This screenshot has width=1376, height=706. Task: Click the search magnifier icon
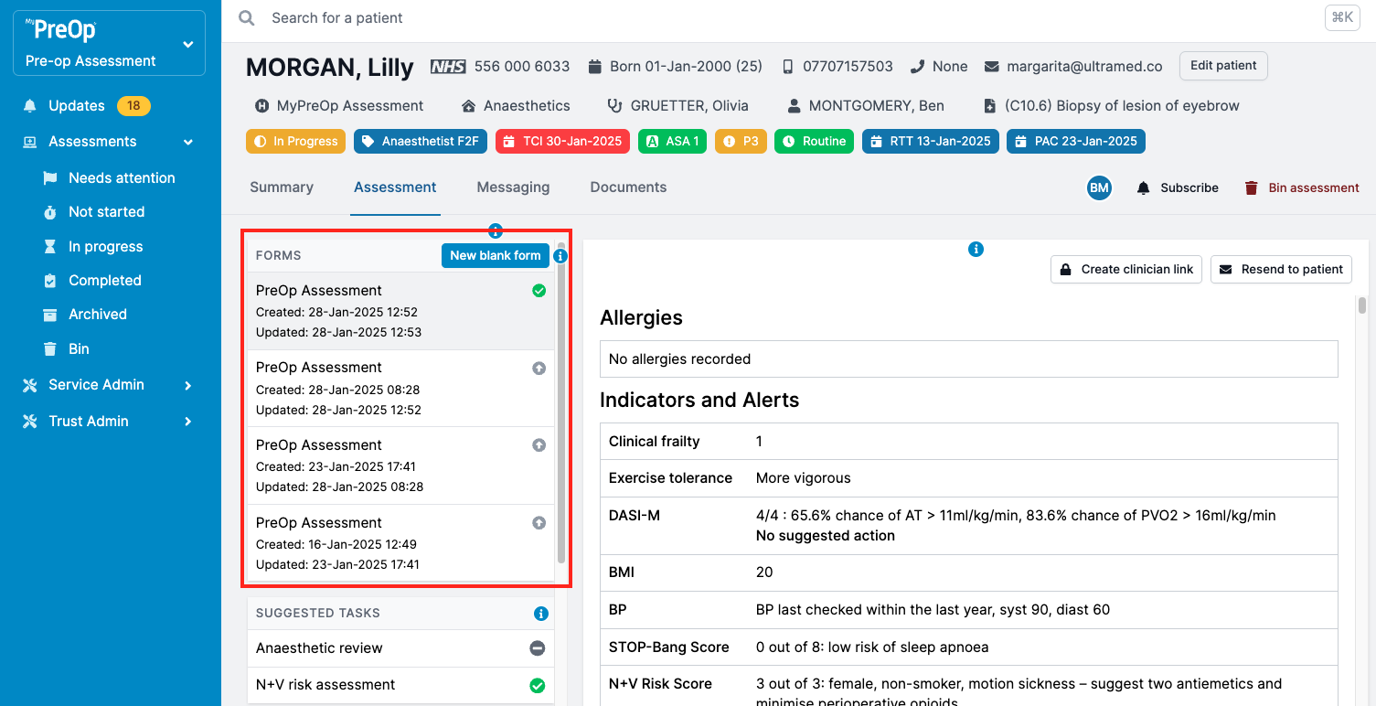pos(246,18)
